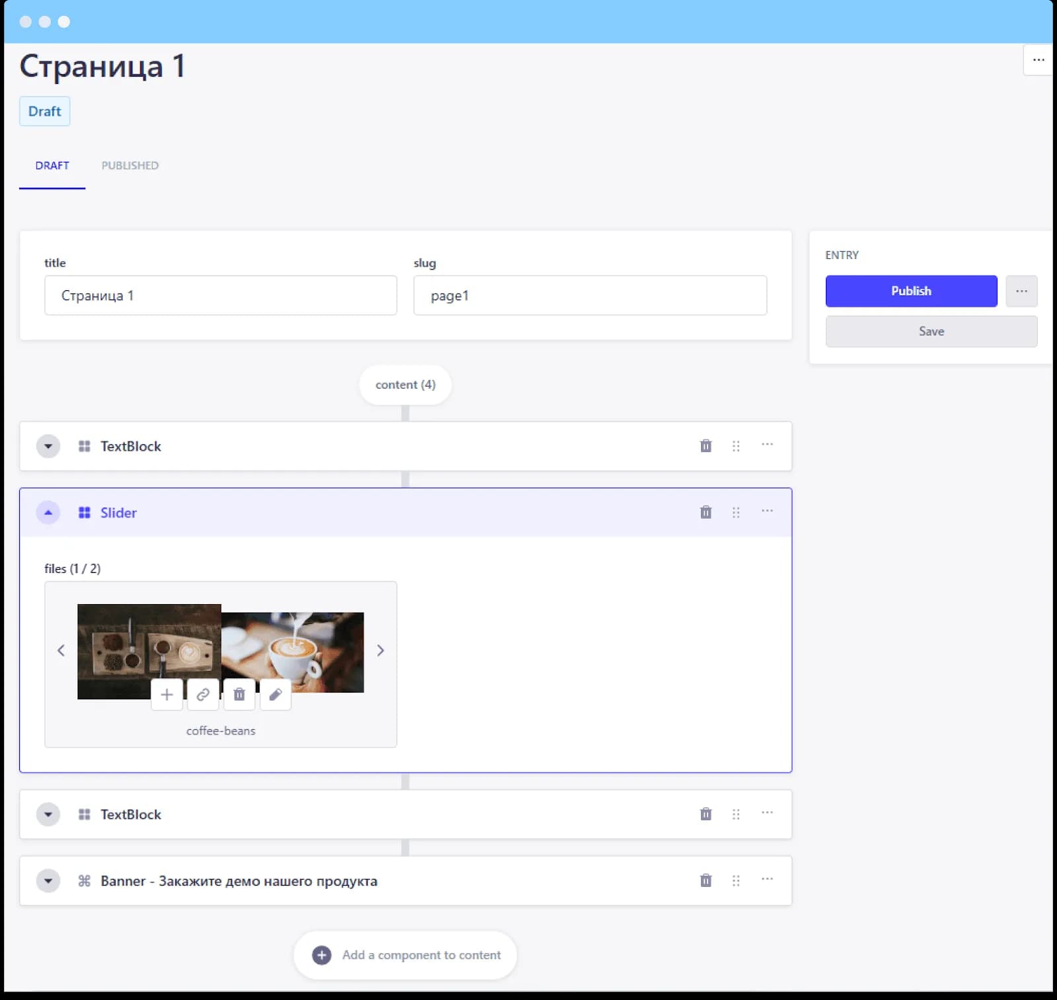Image resolution: width=1057 pixels, height=1000 pixels.
Task: Expand the Banner component
Action: pyautogui.click(x=48, y=880)
